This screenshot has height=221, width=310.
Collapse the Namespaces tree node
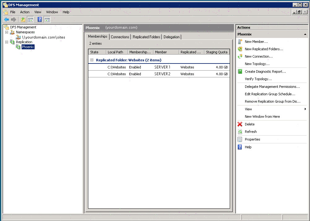[6, 32]
